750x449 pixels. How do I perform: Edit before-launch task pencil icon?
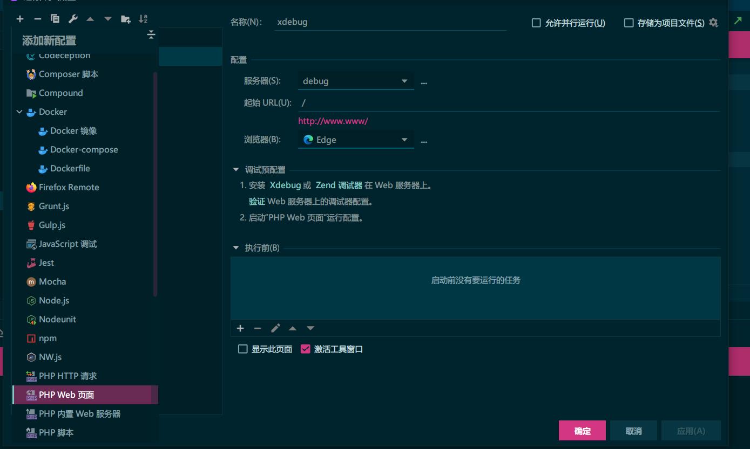275,328
